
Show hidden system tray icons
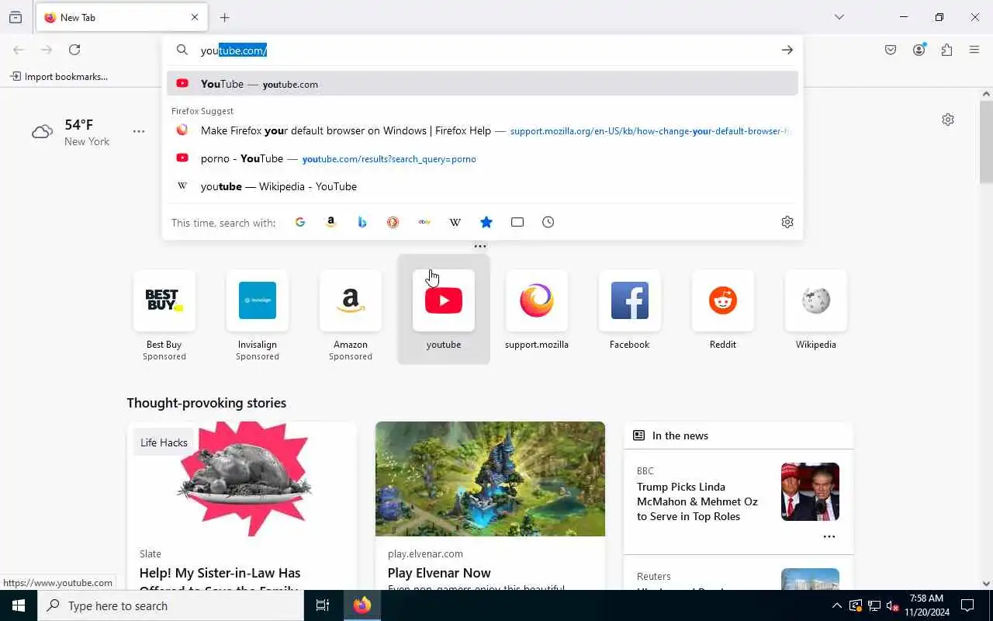coord(836,606)
